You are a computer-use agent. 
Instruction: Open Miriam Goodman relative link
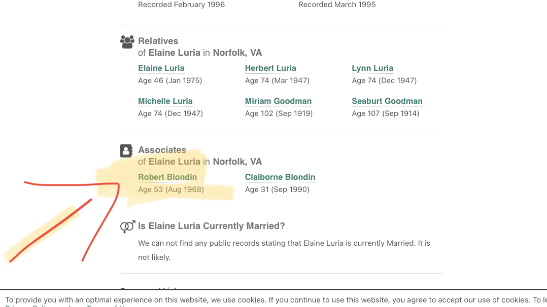tap(278, 101)
